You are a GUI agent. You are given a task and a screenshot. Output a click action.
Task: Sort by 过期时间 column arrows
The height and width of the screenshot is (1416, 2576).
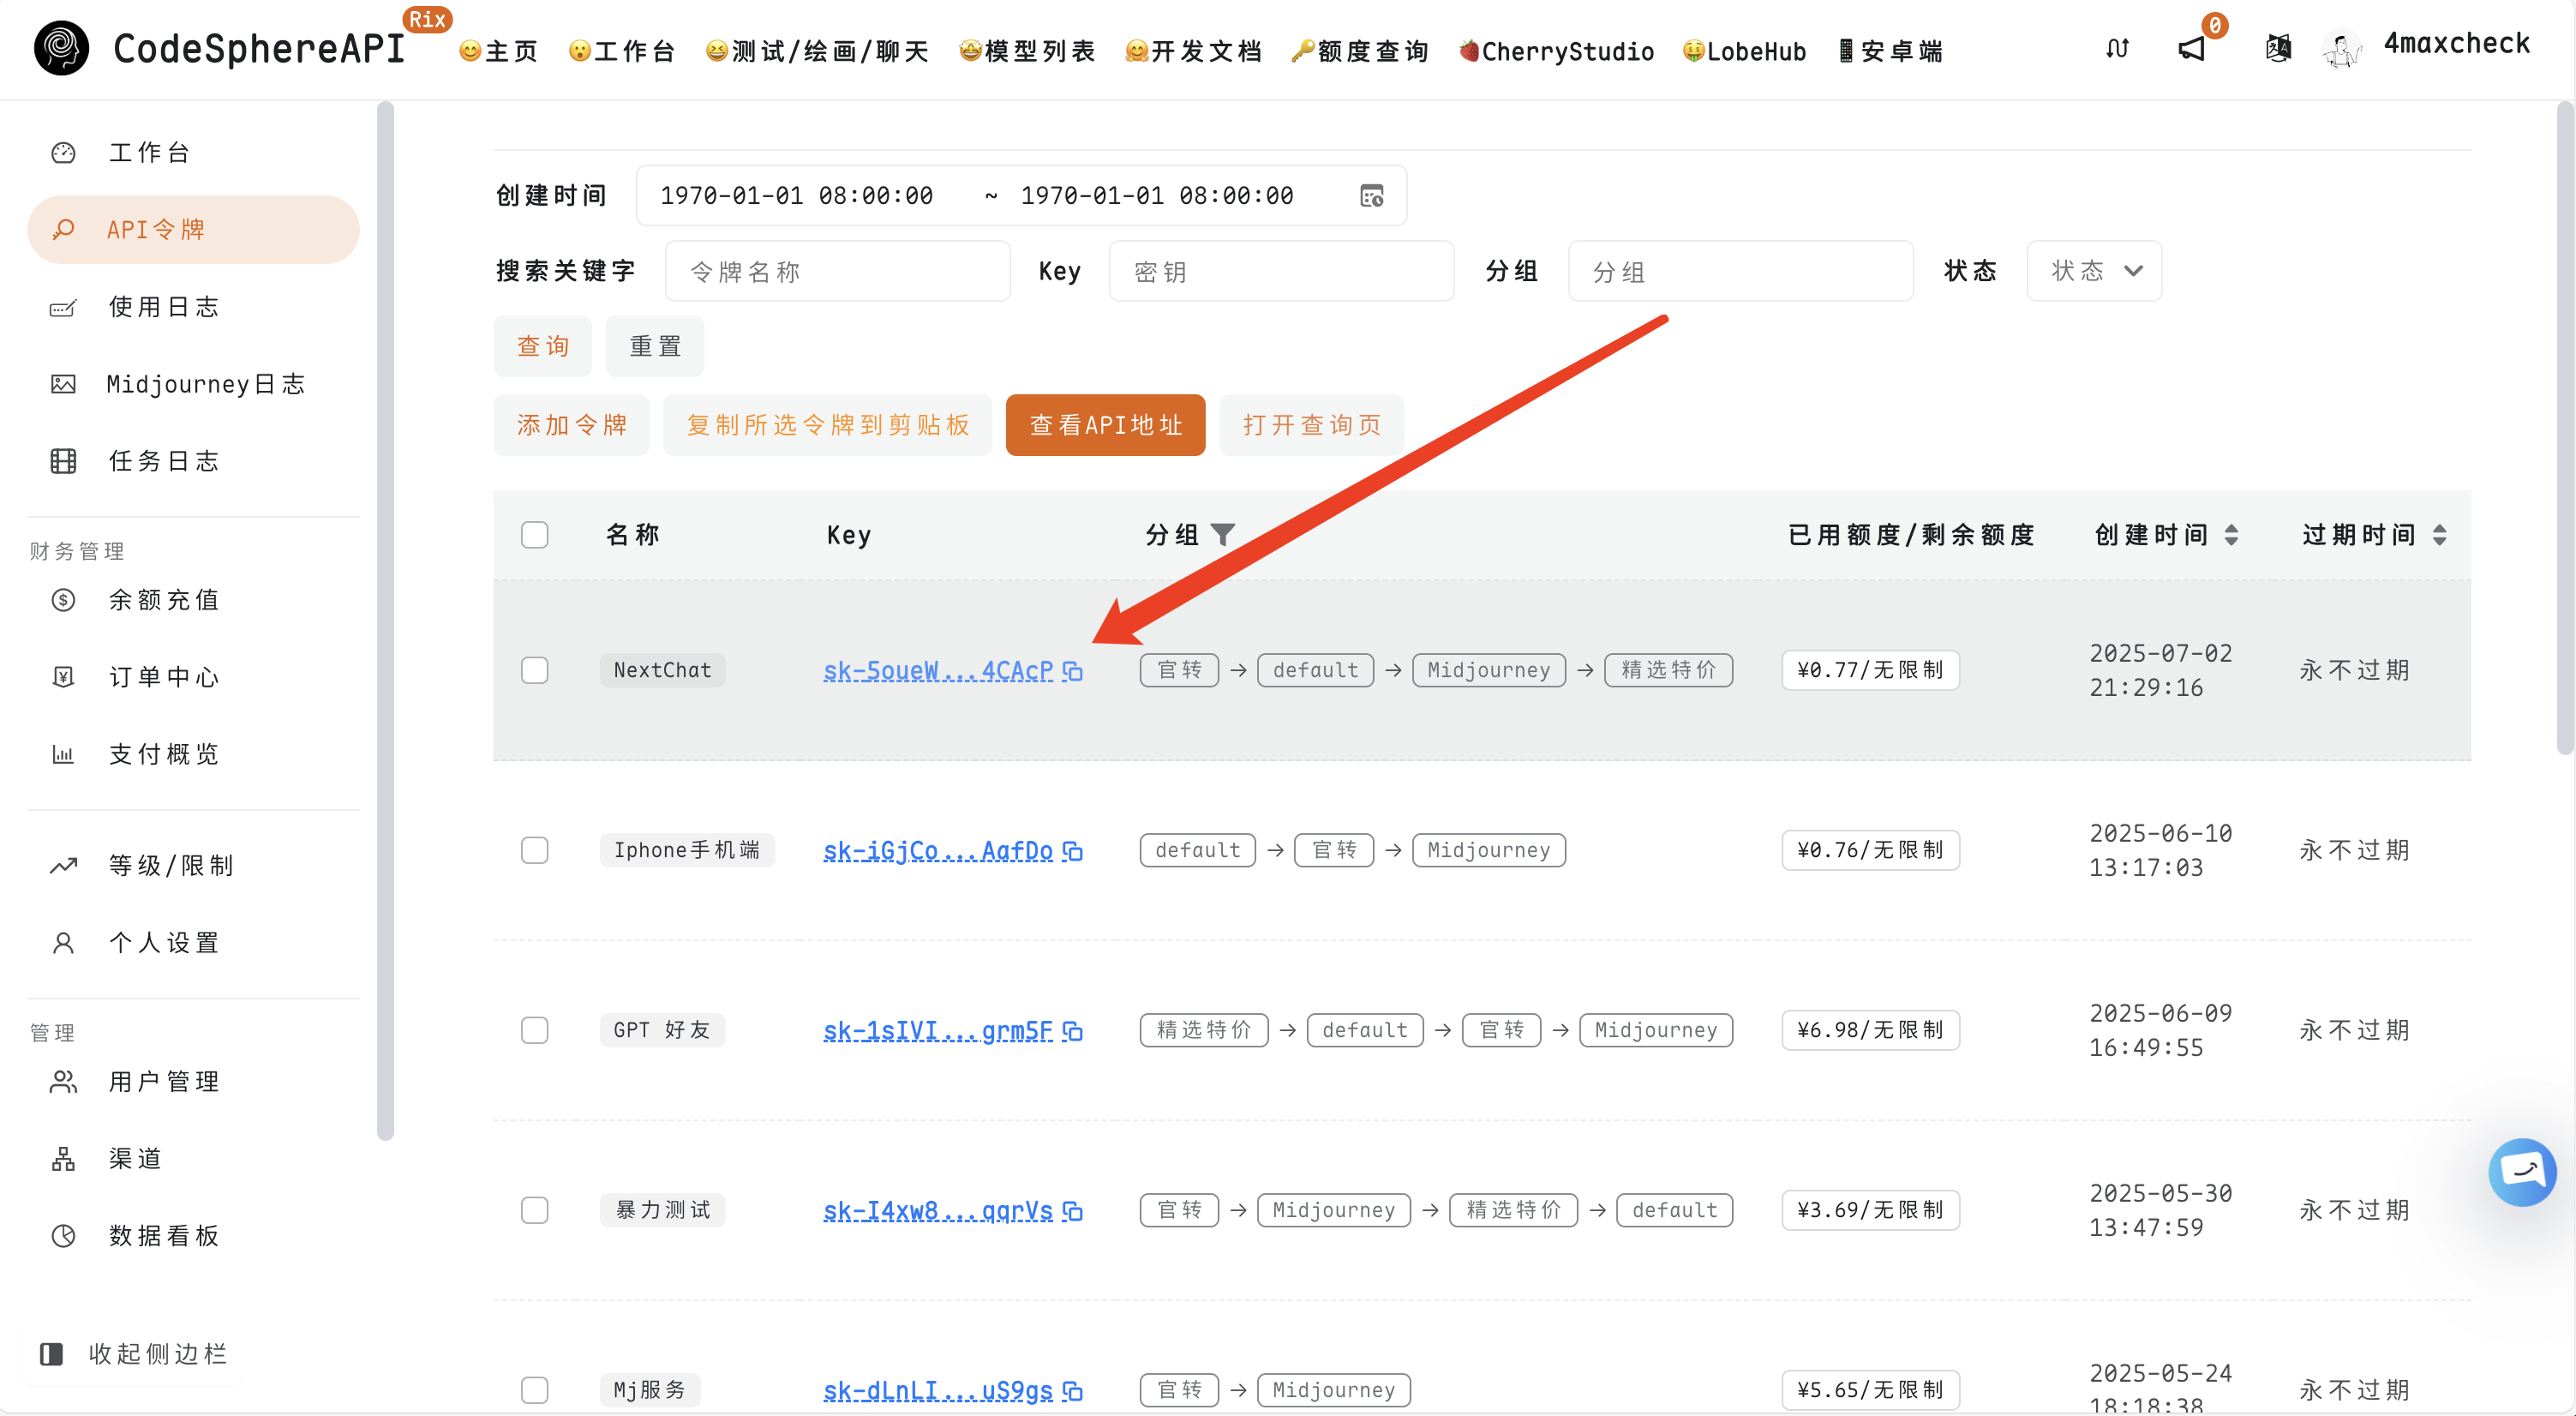(x=2439, y=535)
